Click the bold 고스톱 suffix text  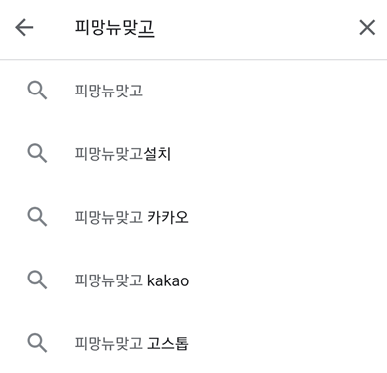[x=168, y=343]
